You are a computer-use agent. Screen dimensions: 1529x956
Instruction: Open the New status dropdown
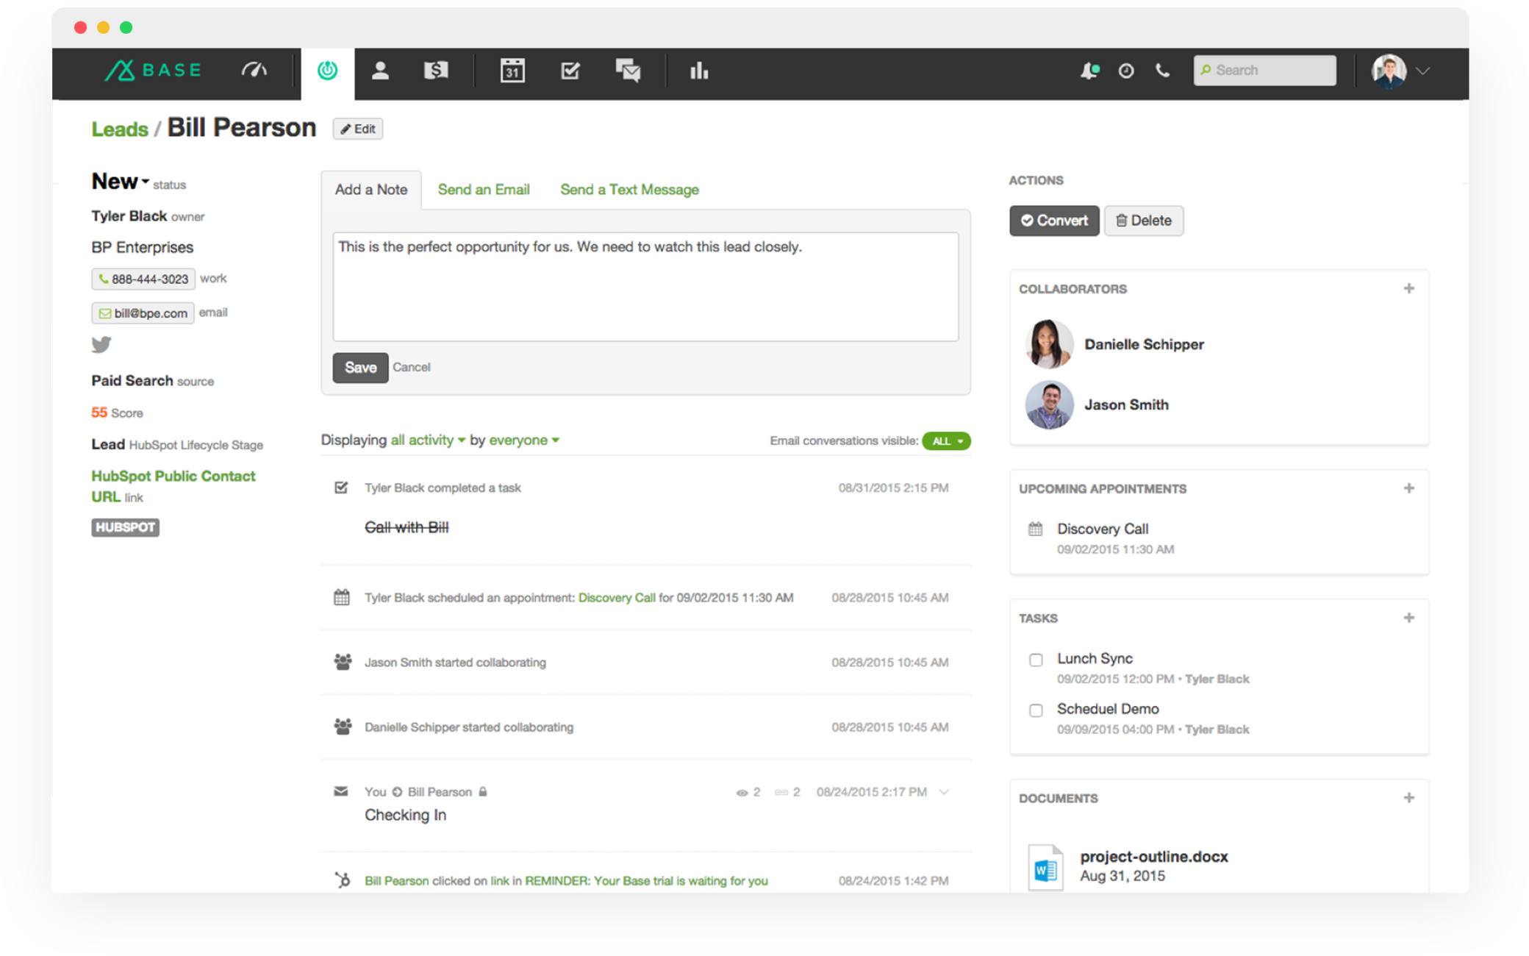[121, 181]
